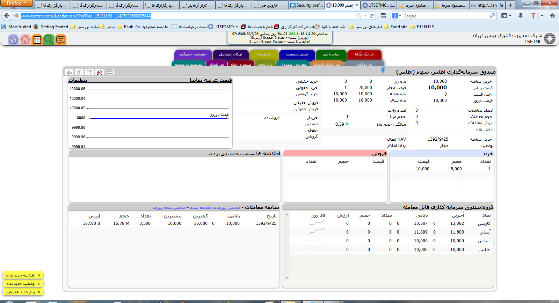Click the red-blue line chart icon
Image resolution: width=559 pixels, height=303 pixels.
(x=100, y=73)
